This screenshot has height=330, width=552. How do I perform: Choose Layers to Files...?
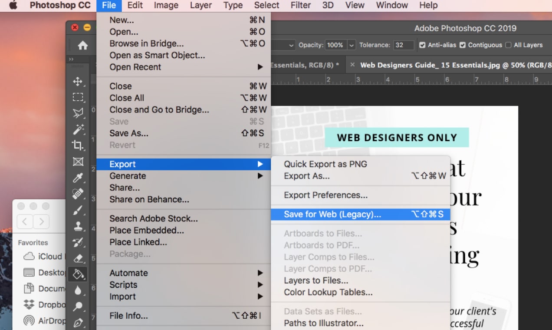tap(361, 280)
